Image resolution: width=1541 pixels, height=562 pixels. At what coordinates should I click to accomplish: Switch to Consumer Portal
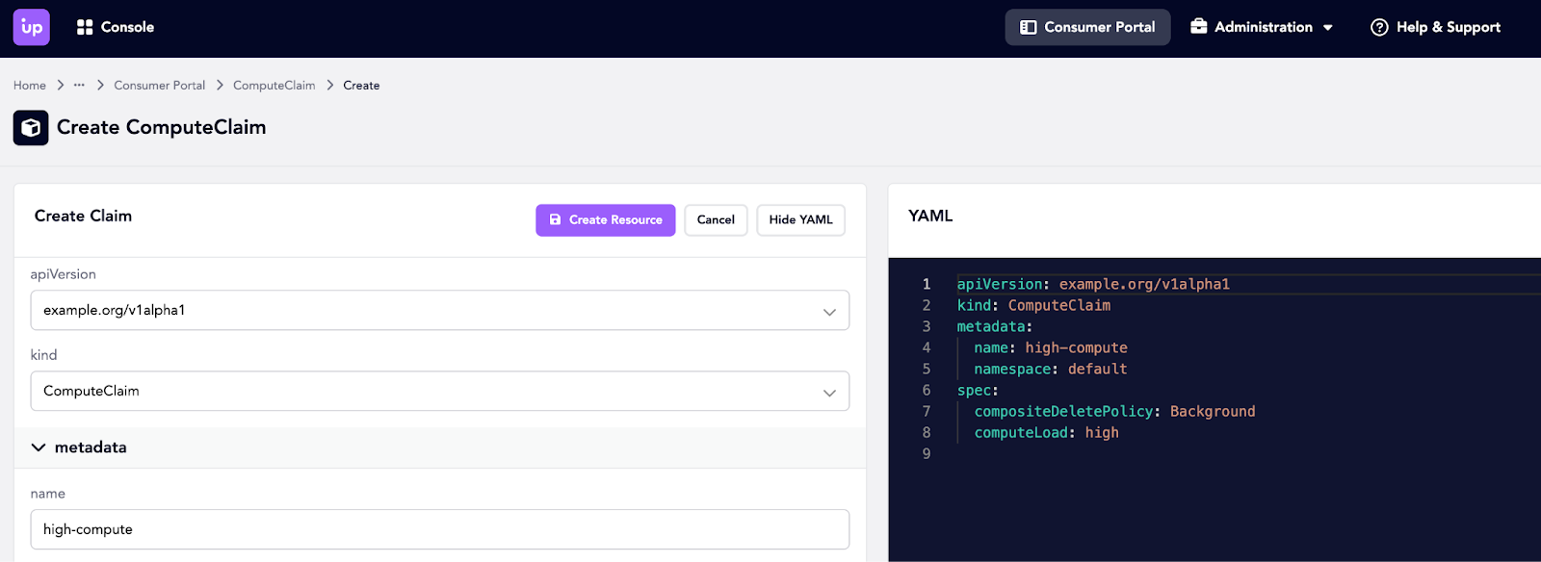coord(1087,27)
